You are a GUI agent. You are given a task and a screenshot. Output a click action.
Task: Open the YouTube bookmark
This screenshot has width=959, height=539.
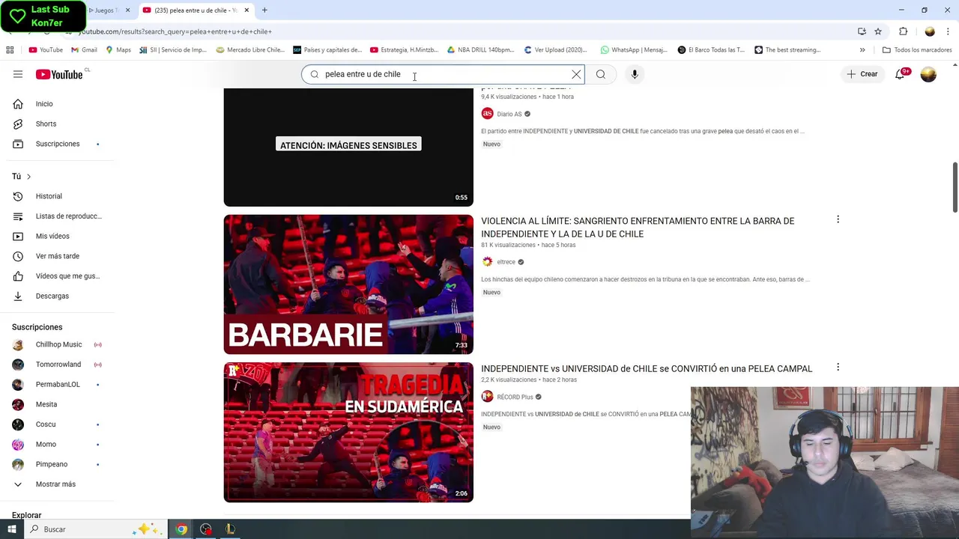(46, 50)
